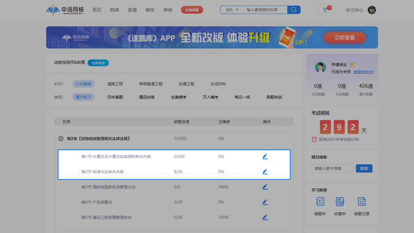Viewport: 414px width, 233px height.
Task: Click the user avatar in top right
Action: (x=372, y=10)
